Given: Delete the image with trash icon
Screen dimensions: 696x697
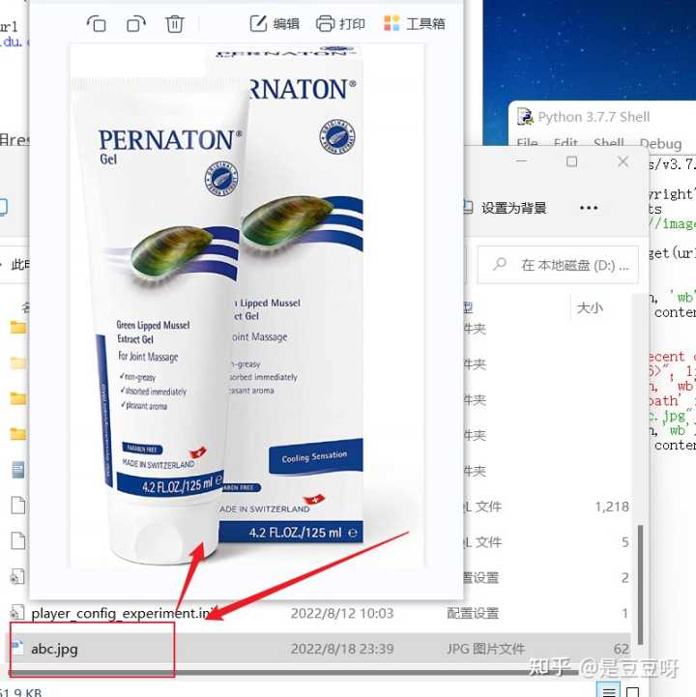Looking at the screenshot, I should [175, 23].
